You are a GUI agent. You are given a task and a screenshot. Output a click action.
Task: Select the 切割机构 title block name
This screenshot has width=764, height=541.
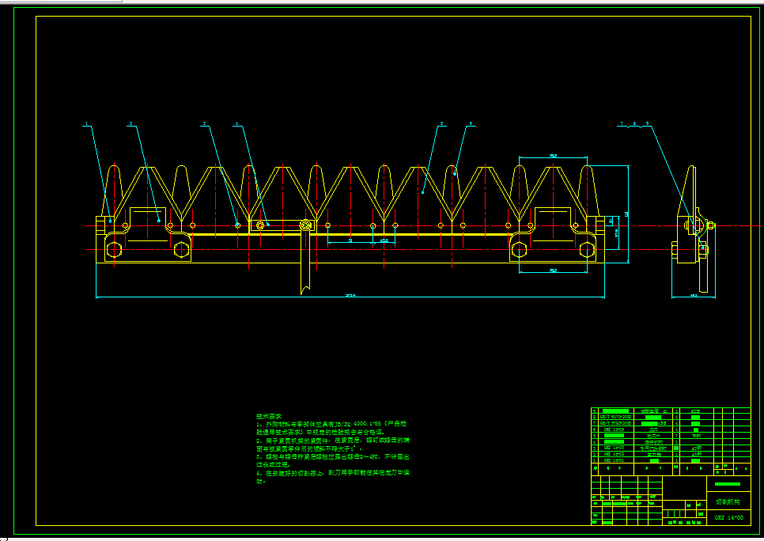tap(728, 501)
